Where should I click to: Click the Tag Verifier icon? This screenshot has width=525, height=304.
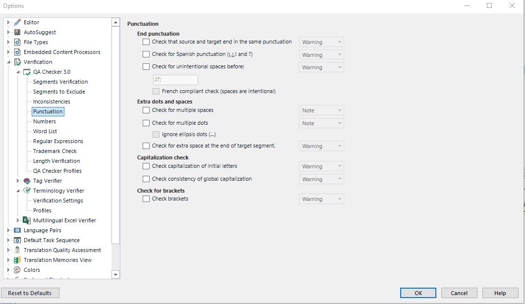27,181
